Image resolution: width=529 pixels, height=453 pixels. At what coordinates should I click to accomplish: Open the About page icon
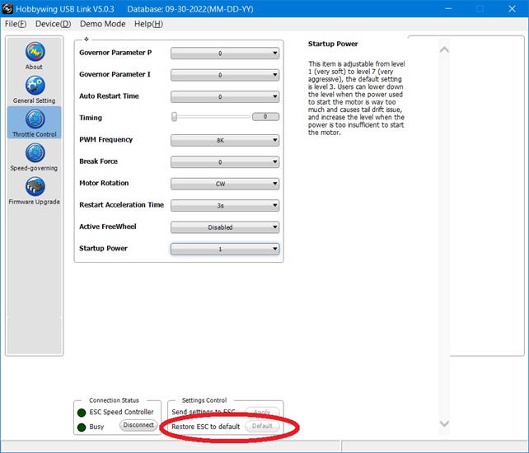click(x=34, y=53)
